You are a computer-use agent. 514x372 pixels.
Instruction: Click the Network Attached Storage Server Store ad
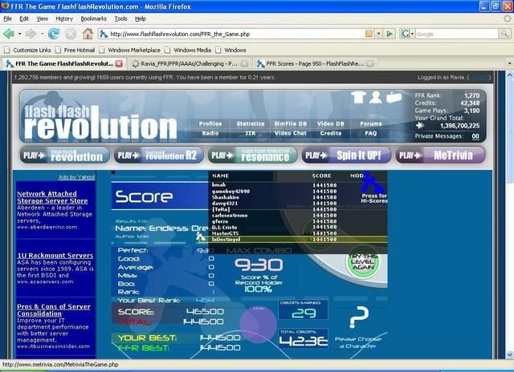coord(53,197)
